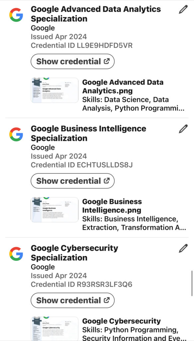Click the Google Advanced Data Analytics.png file name
194x341 pixels.
pyautogui.click(x=123, y=87)
